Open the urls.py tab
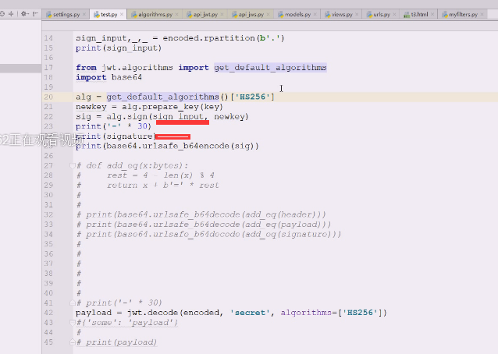This screenshot has width=498, height=354. 381,14
